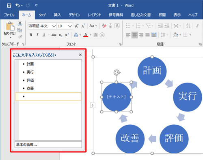Open the フォント dialog launcher
This screenshot has width=203, height=160.
[x=120, y=44]
